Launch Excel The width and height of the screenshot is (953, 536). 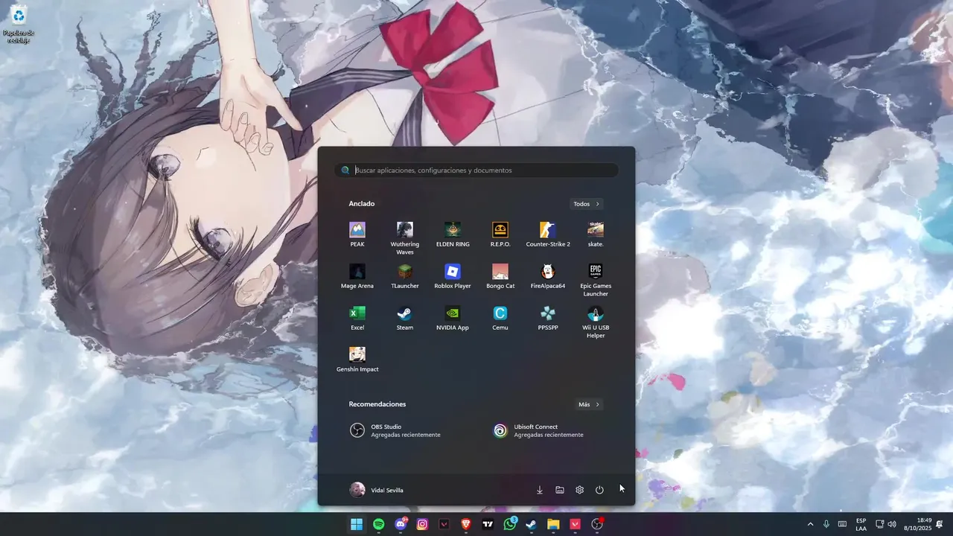[357, 317]
